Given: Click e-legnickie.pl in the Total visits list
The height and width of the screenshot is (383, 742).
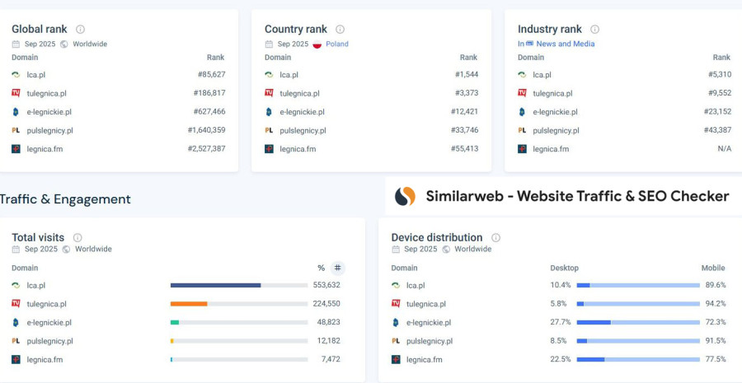Looking at the screenshot, I should click(x=49, y=323).
